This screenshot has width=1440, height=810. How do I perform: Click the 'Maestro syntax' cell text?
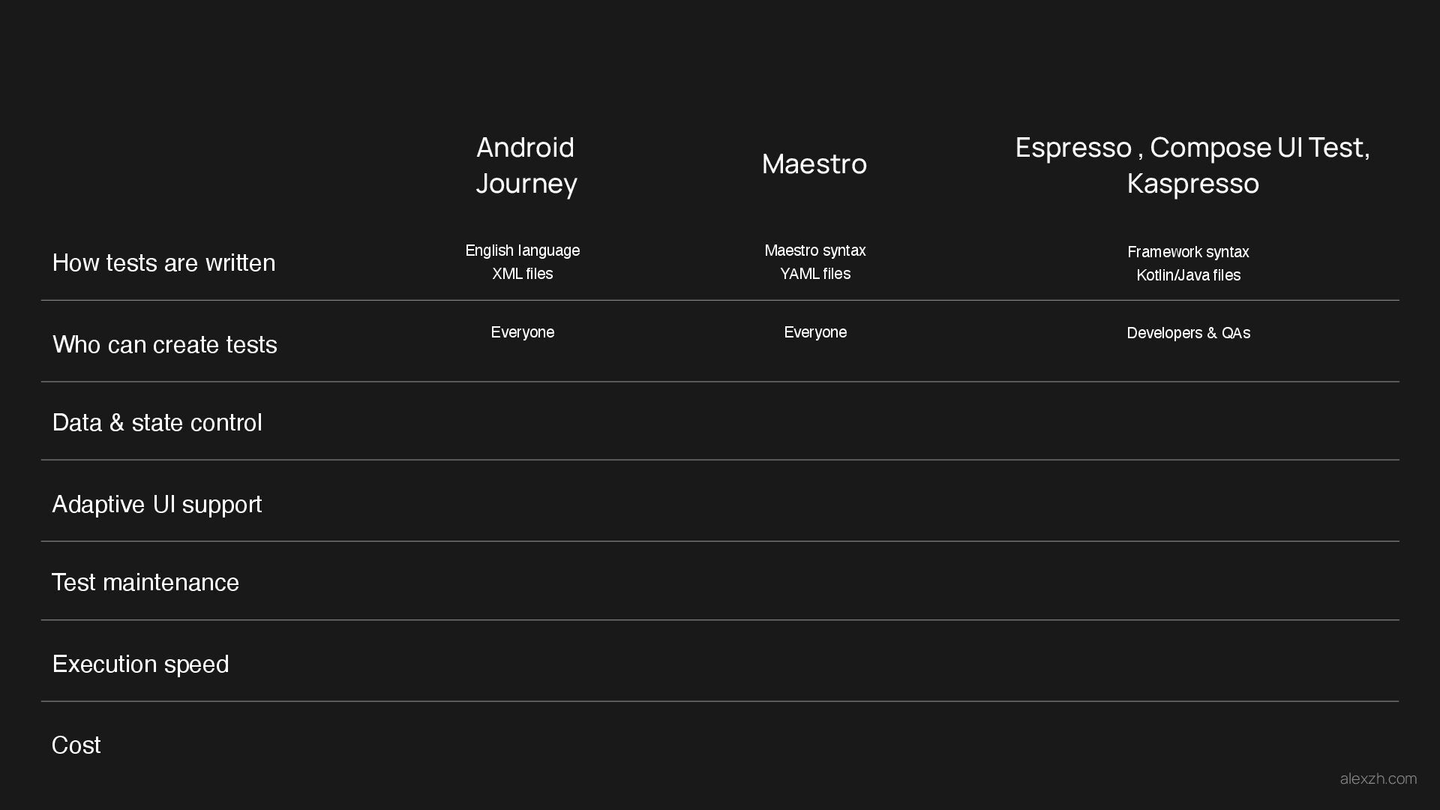(815, 250)
